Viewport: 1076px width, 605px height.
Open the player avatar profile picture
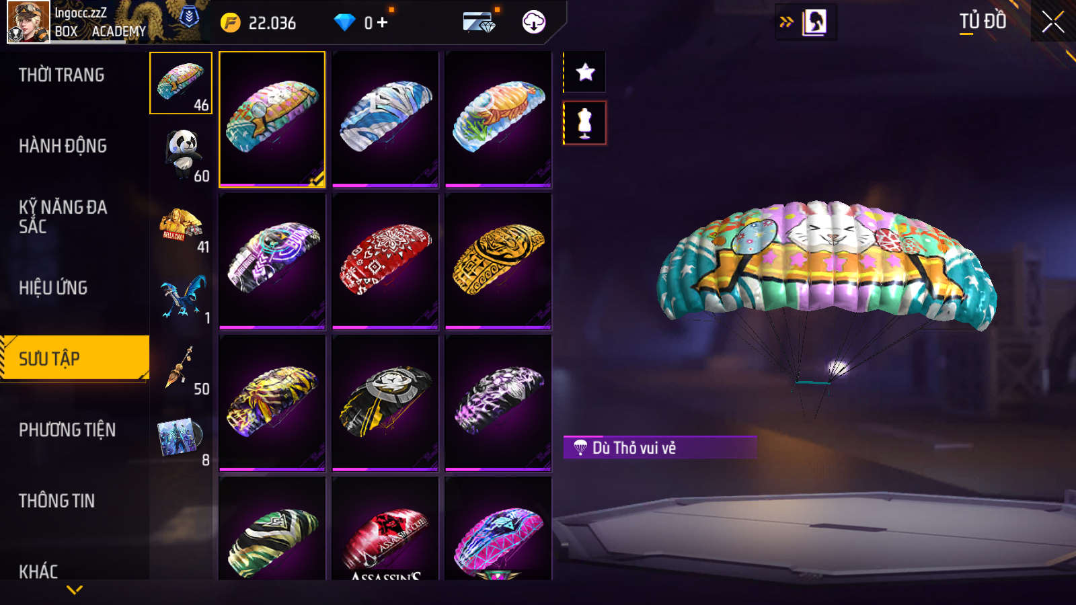coord(28,22)
